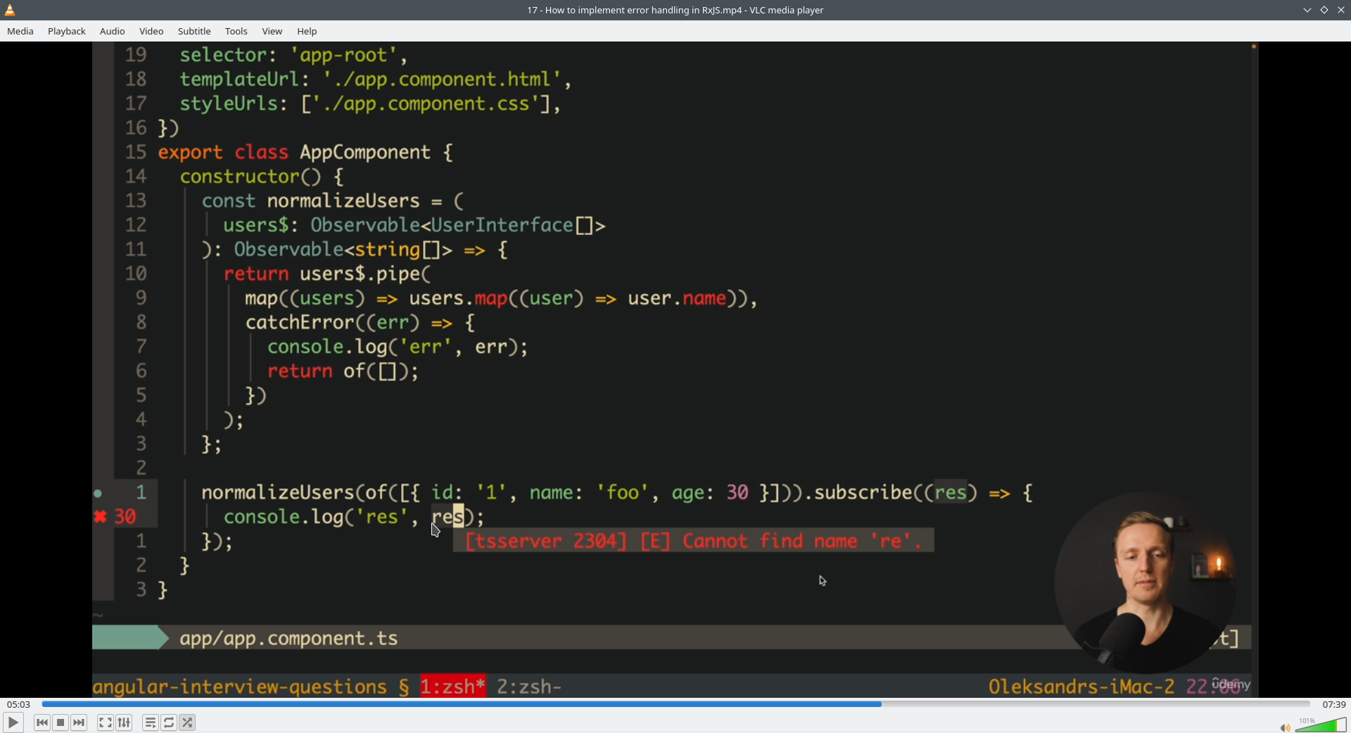Click the 'app/app.component.ts' filename in video
The image size is (1351, 733).
(x=288, y=638)
